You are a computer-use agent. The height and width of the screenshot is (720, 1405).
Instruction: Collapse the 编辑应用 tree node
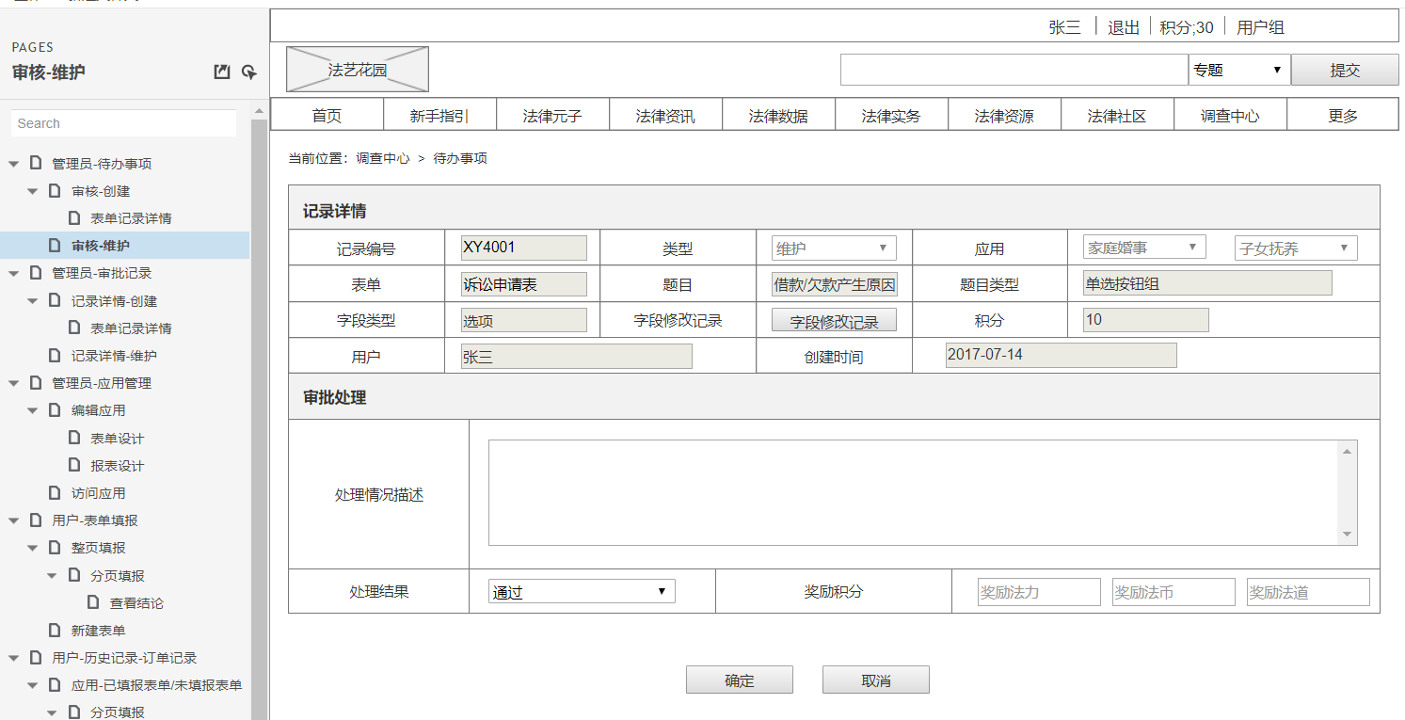(x=33, y=410)
